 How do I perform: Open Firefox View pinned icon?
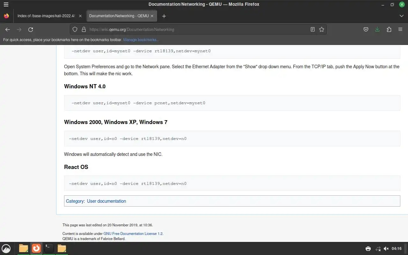coord(6,16)
